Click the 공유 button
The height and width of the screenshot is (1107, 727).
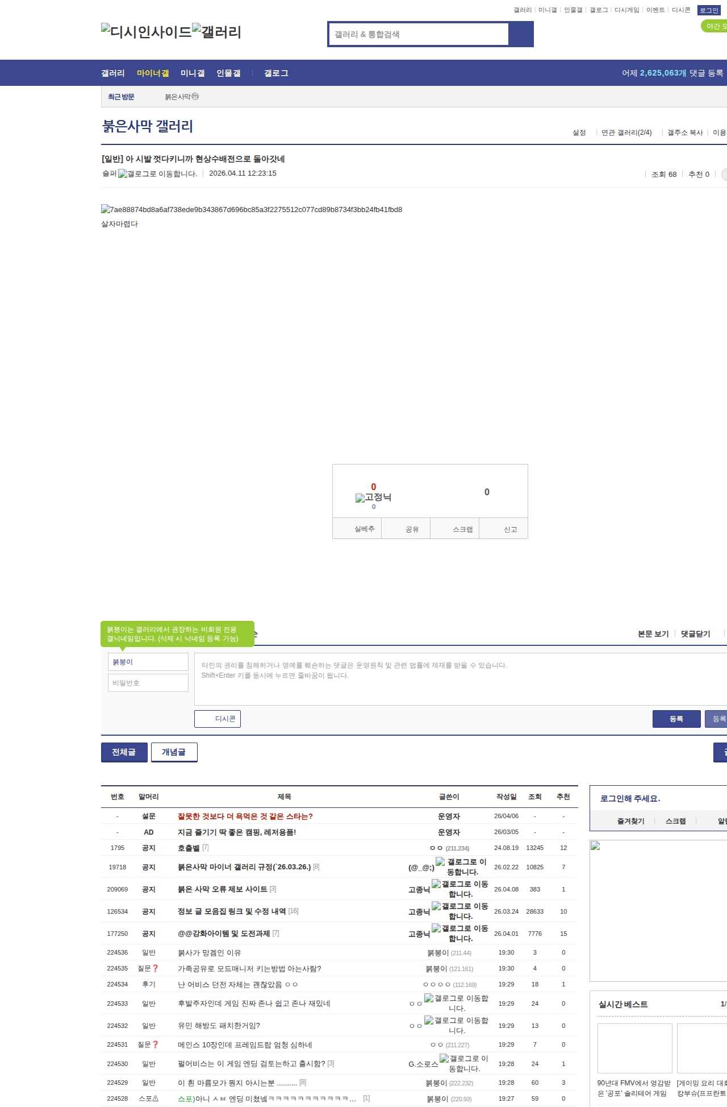tap(406, 529)
